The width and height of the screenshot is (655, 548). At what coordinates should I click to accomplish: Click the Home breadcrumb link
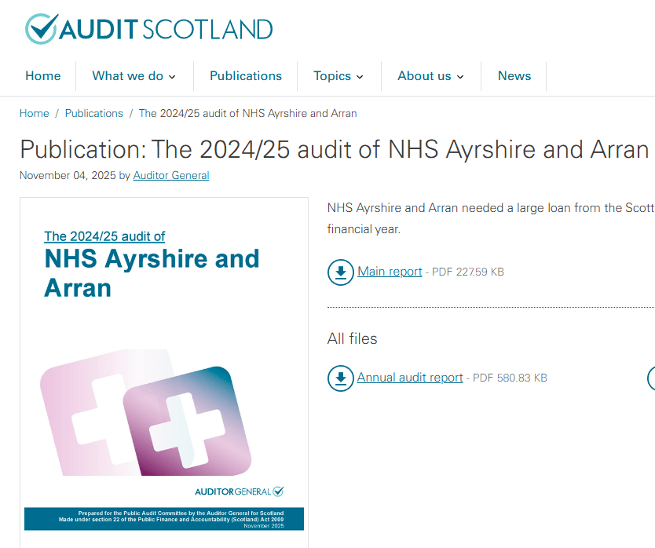35,113
